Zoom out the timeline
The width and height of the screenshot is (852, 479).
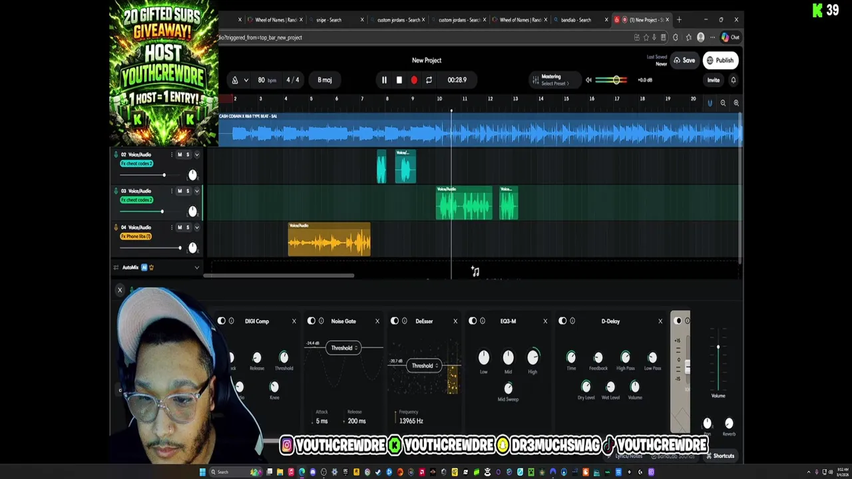point(723,103)
